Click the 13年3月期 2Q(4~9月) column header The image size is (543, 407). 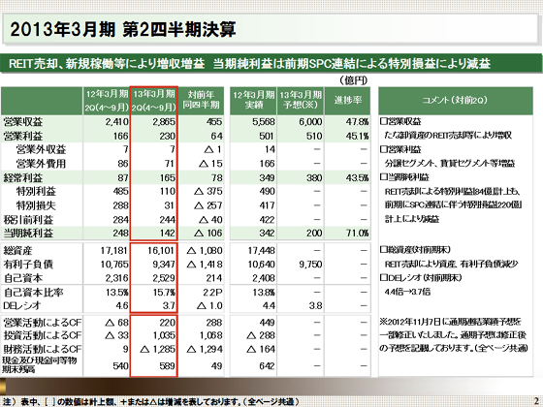[x=154, y=101]
